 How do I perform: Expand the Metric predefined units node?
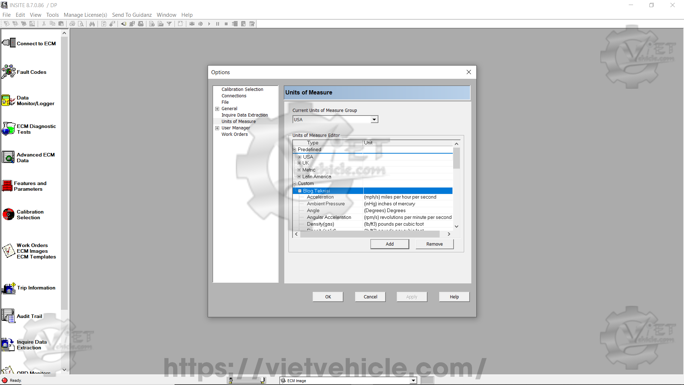[299, 170]
